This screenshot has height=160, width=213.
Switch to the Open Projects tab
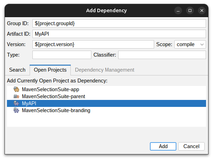click(50, 70)
